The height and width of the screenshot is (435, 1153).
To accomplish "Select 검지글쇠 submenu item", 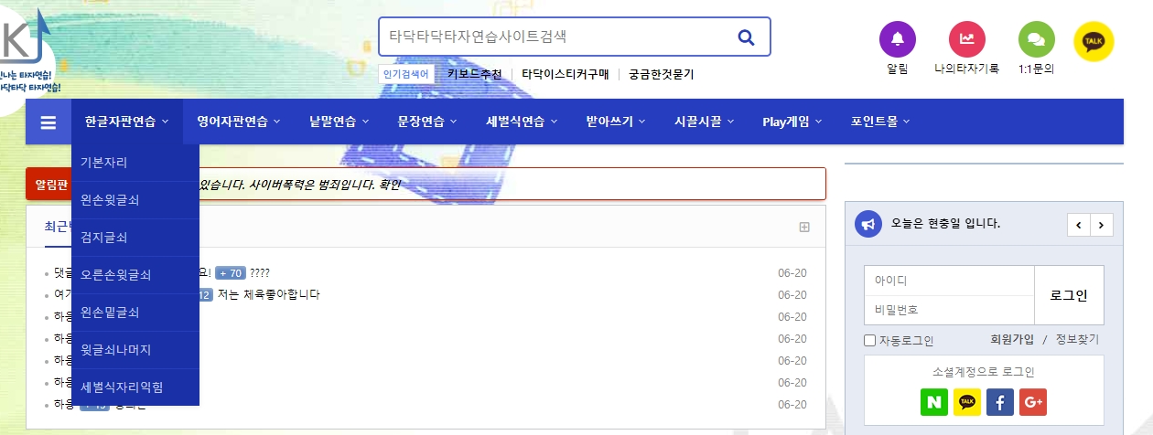I will click(x=135, y=238).
